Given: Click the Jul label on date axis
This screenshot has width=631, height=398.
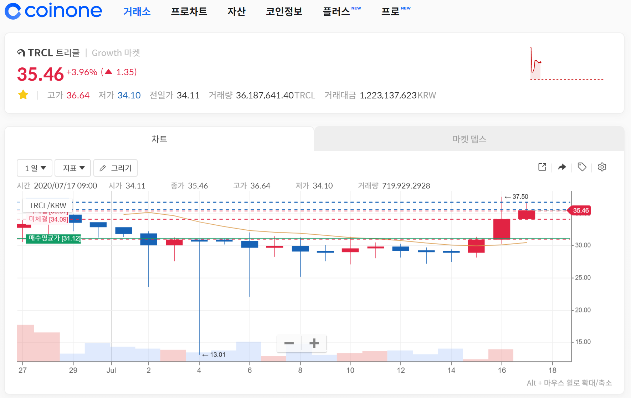Looking at the screenshot, I should 111,370.
